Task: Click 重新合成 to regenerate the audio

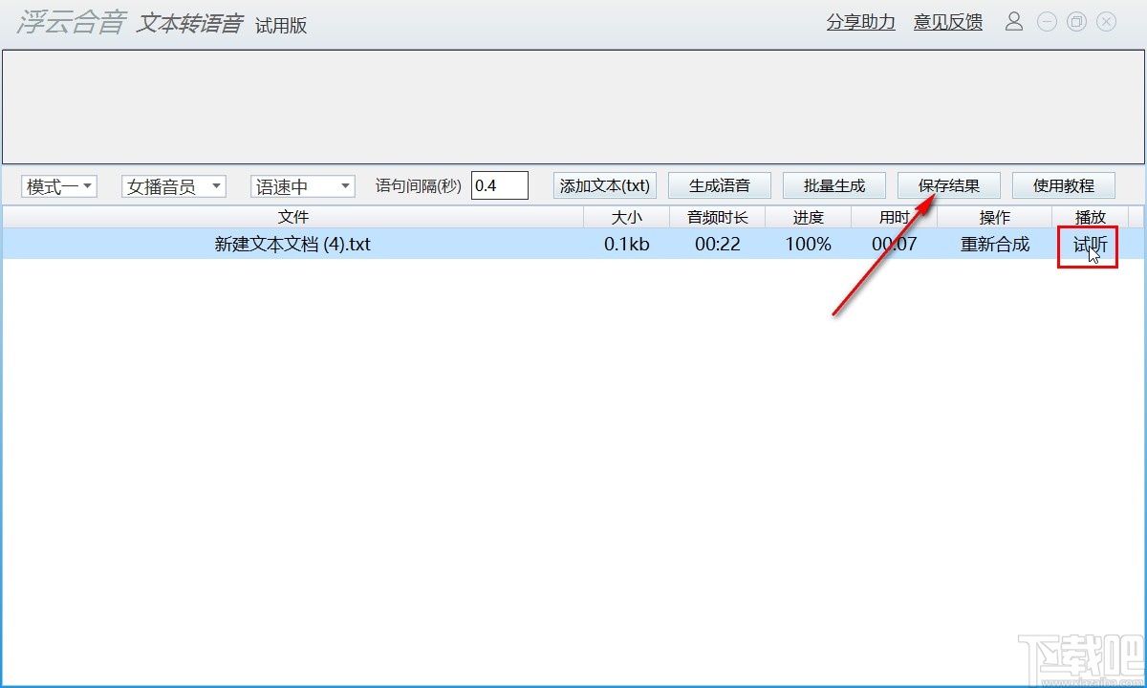Action: 994,245
